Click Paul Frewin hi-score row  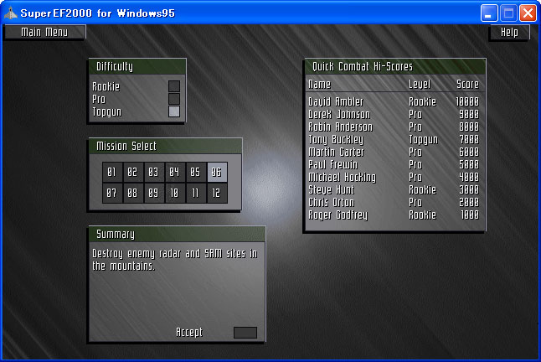394,164
